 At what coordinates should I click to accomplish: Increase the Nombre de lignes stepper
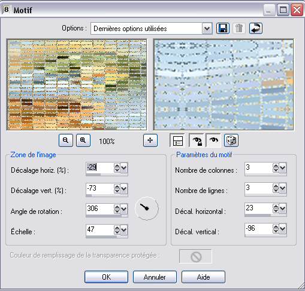coord(276,186)
